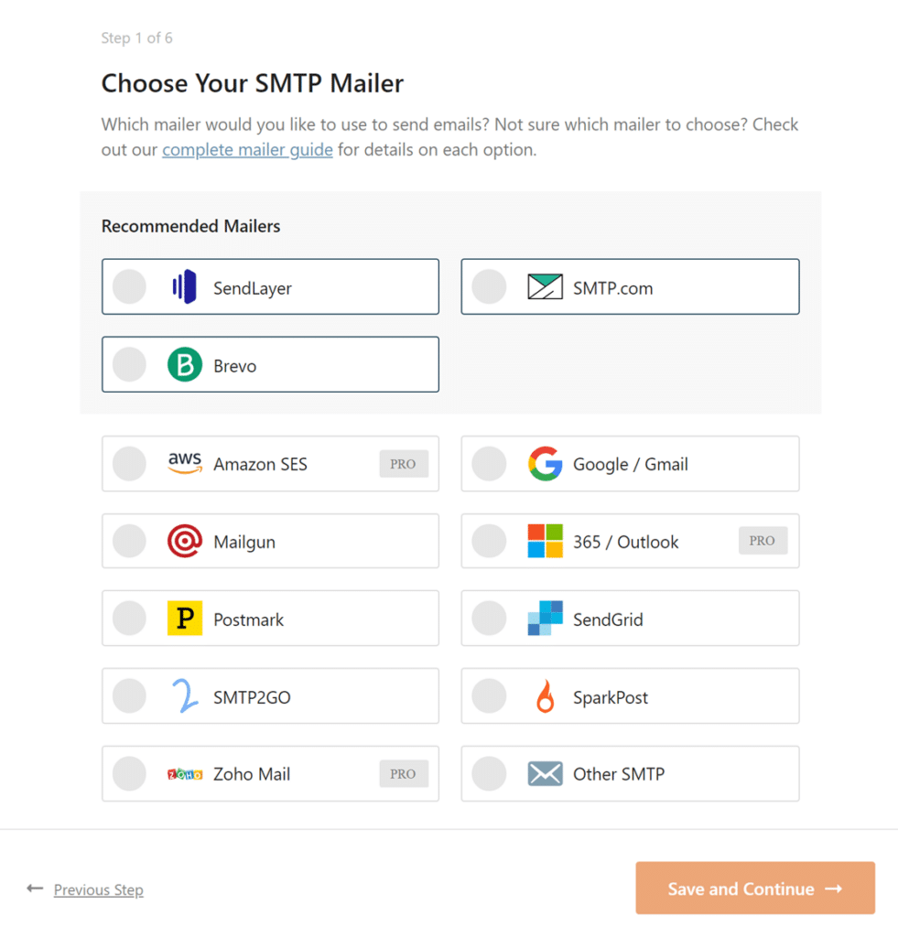Select the SendLayer mailer radio button

(129, 286)
